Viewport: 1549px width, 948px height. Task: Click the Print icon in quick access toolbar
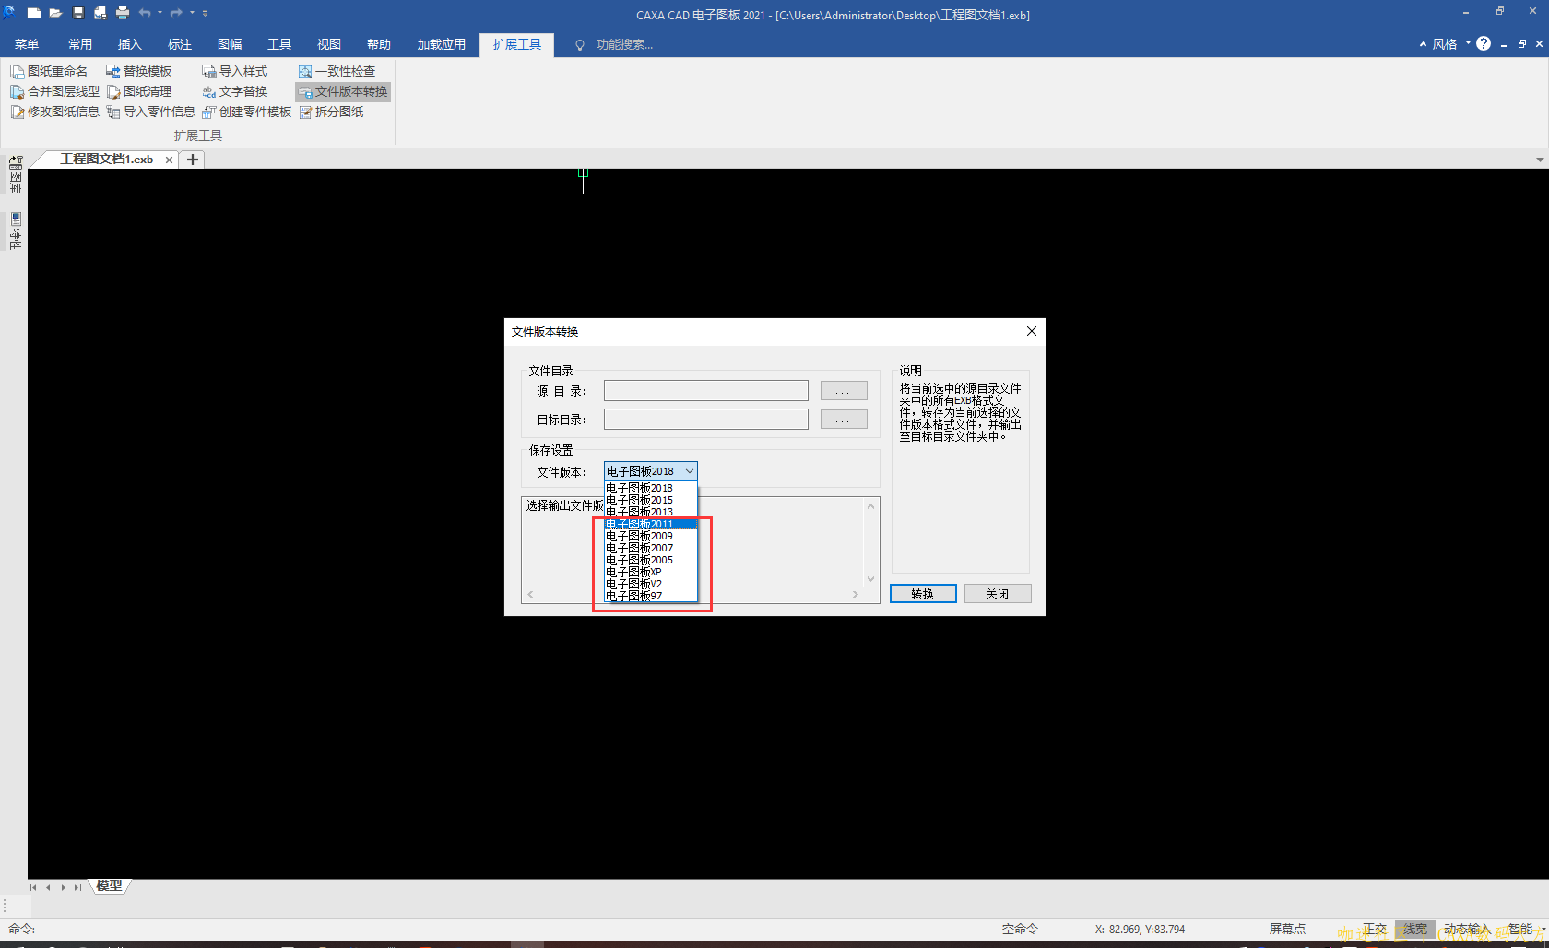(123, 13)
